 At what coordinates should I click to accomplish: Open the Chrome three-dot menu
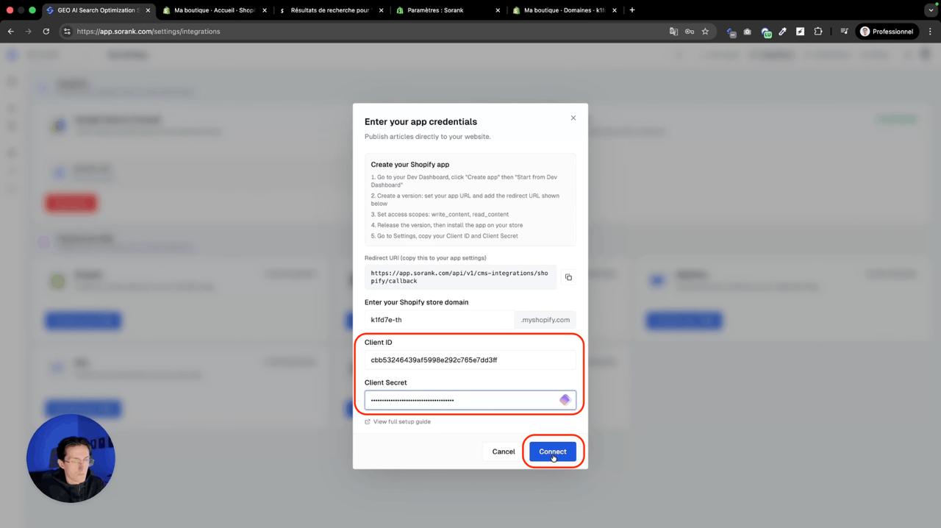(x=930, y=32)
